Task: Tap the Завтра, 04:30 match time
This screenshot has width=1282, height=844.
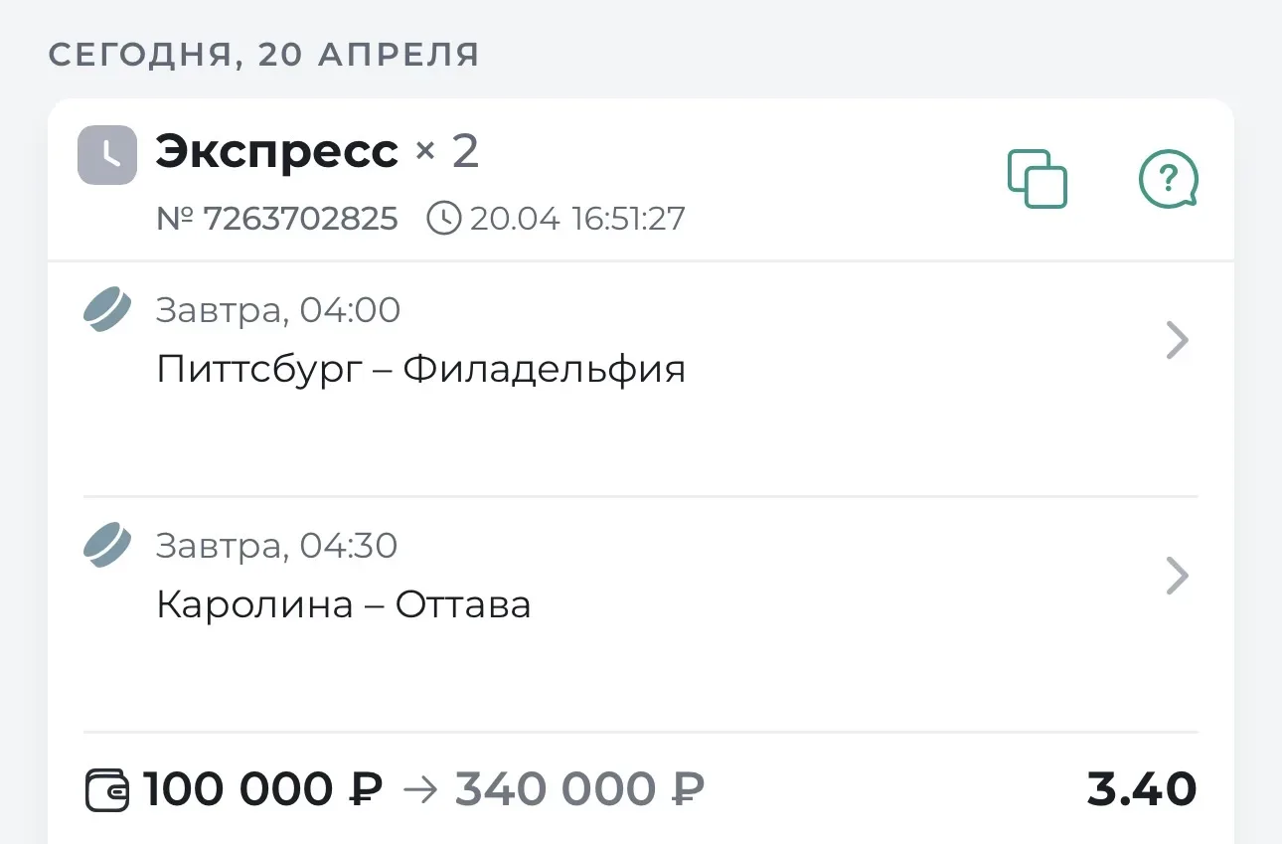Action: [276, 545]
